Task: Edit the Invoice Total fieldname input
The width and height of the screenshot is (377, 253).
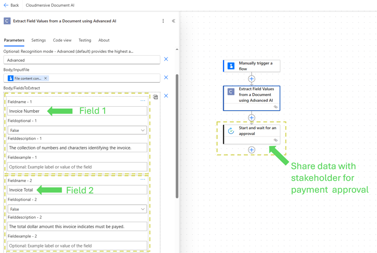Action: [77, 190]
